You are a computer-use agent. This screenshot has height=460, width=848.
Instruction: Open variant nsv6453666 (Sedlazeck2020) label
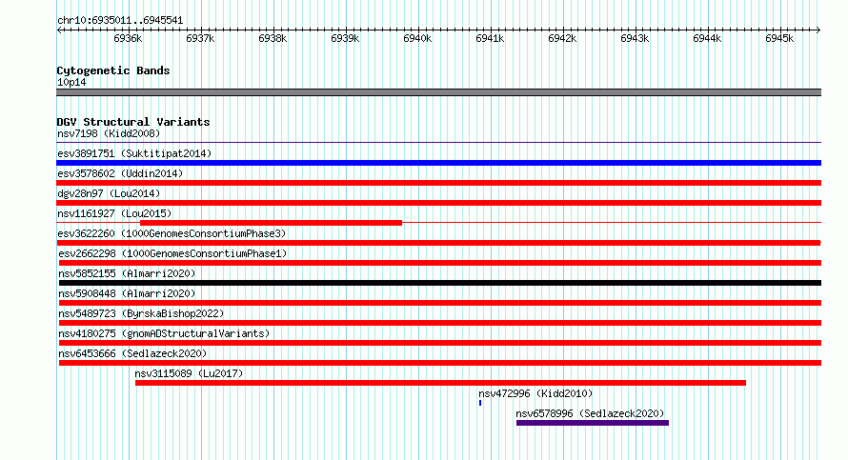click(132, 353)
